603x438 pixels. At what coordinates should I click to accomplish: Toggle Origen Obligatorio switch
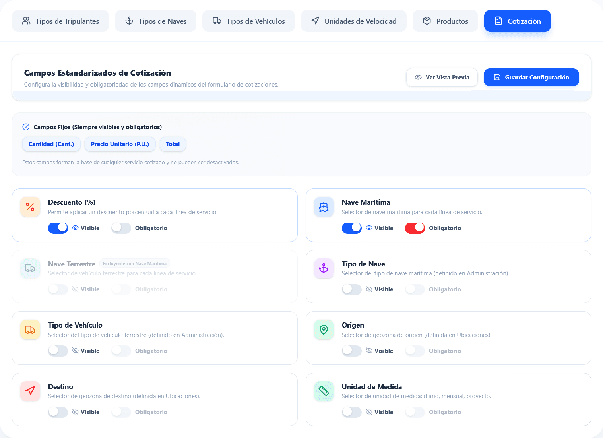click(x=415, y=351)
